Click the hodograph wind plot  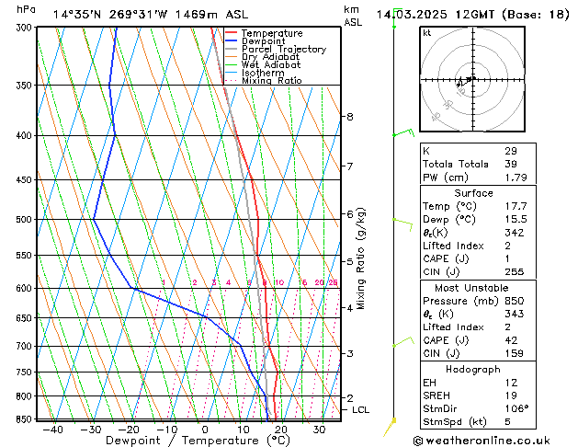[472, 79]
